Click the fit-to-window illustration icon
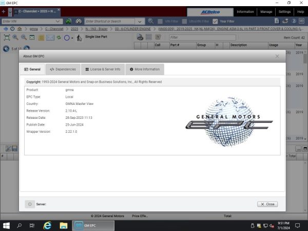The width and height of the screenshot is (308, 231). click(7, 38)
